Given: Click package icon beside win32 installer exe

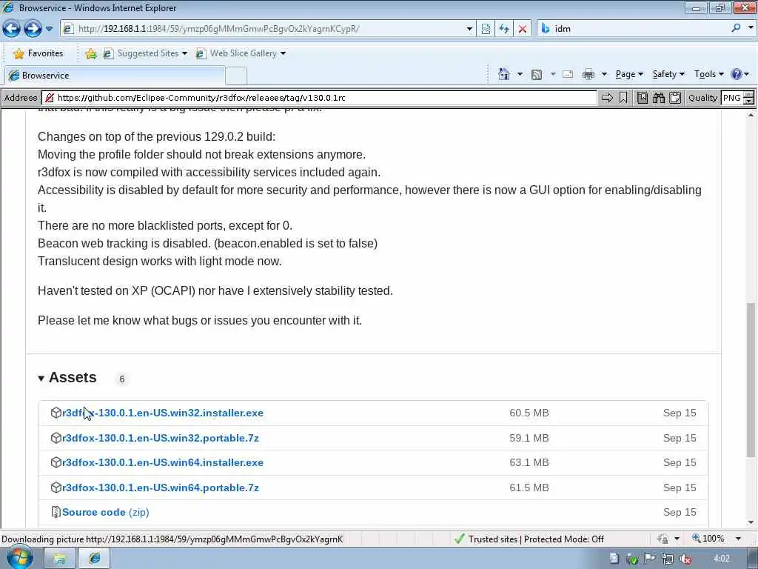Looking at the screenshot, I should coord(56,413).
